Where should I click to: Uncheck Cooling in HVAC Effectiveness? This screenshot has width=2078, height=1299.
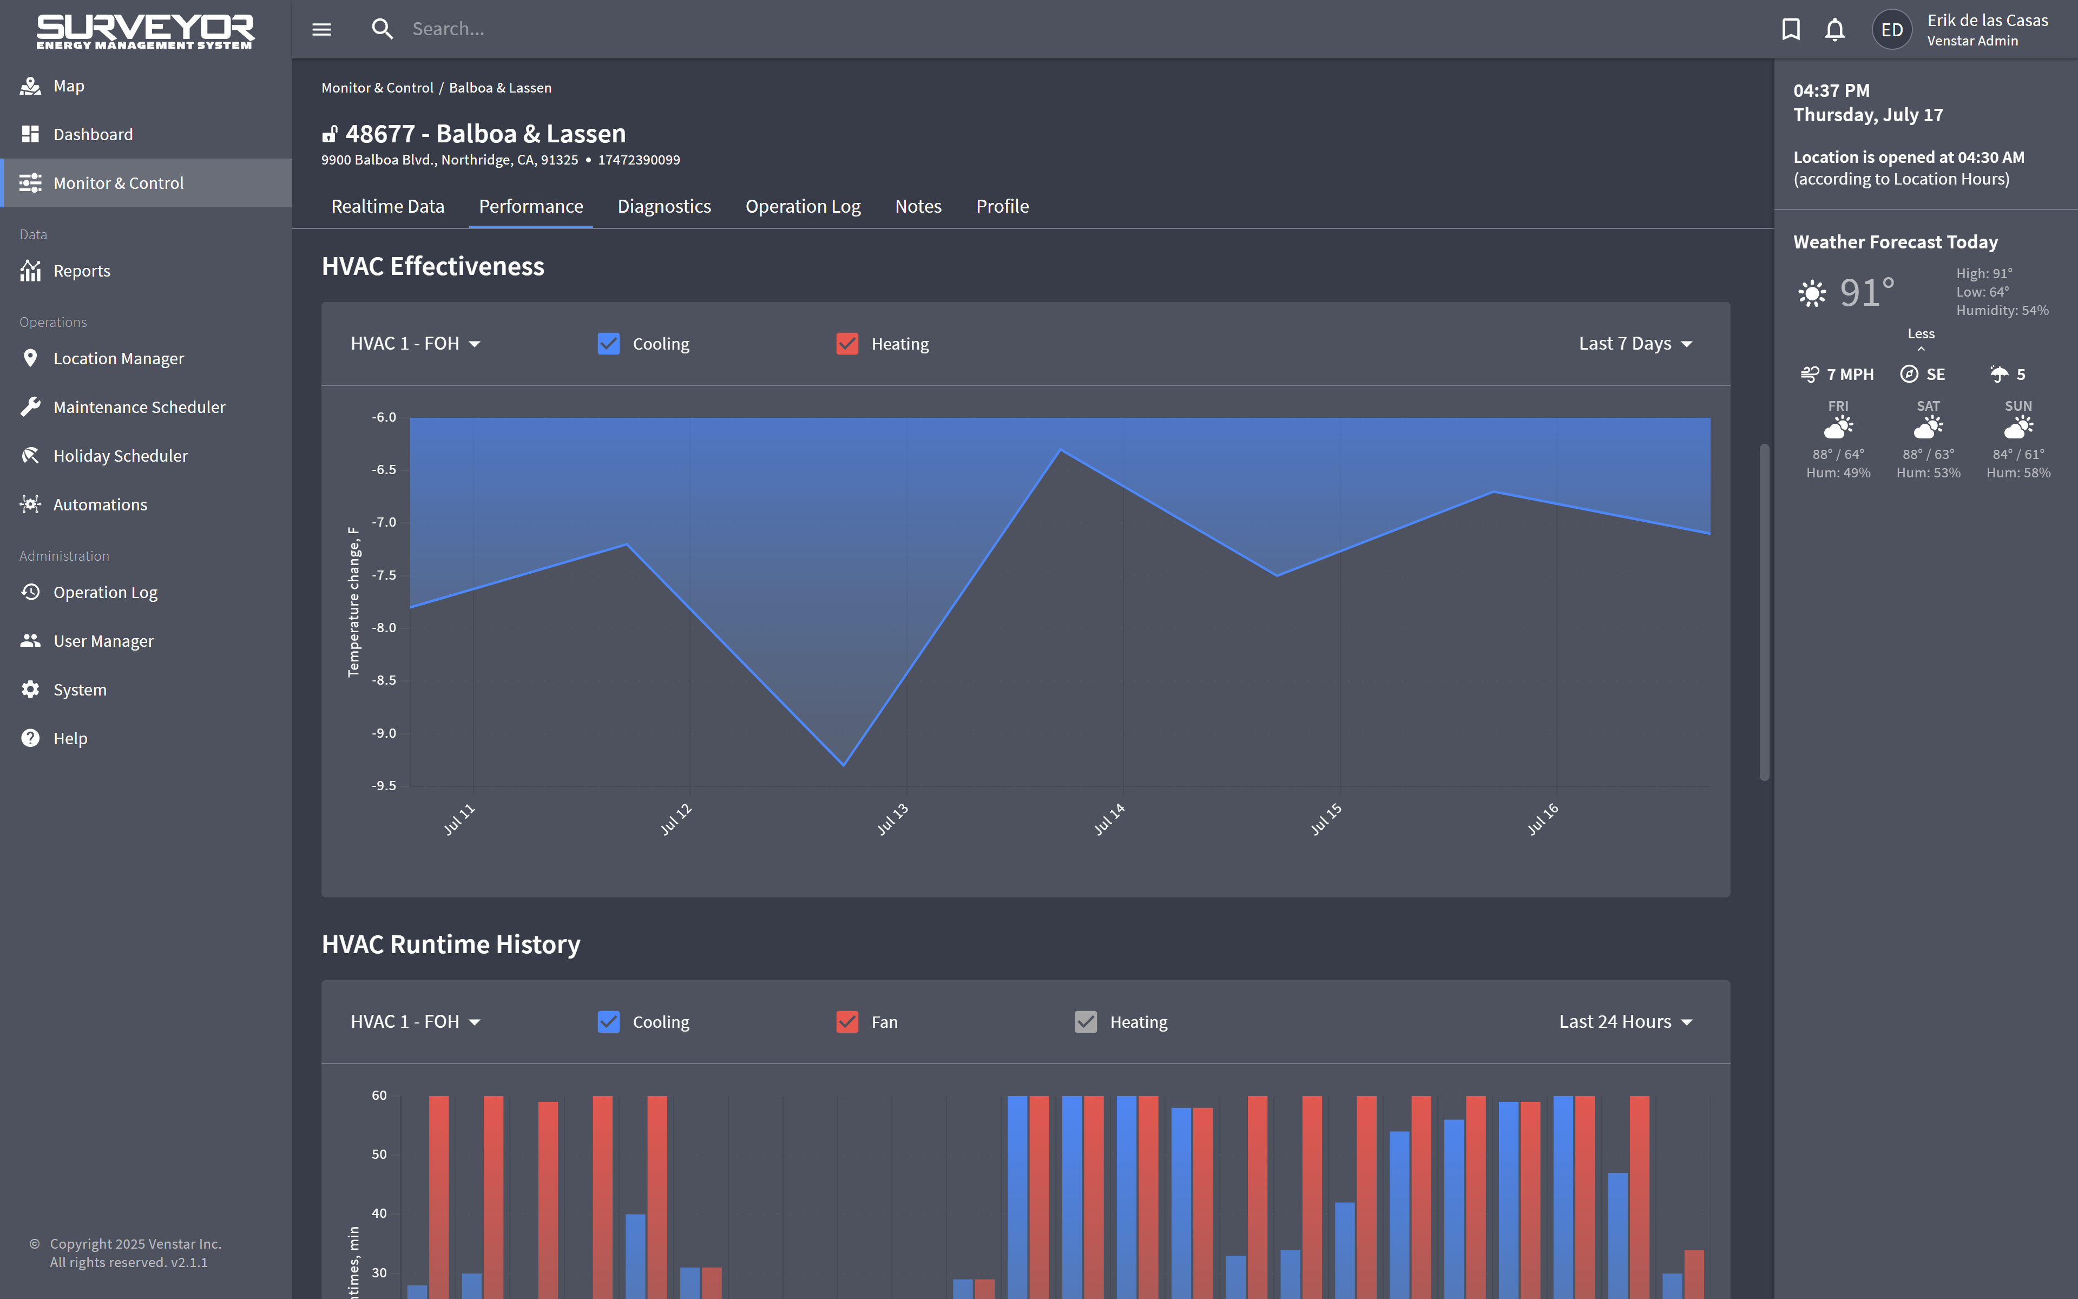click(x=608, y=344)
